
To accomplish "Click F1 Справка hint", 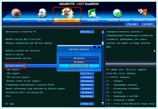I will pos(114,81).
